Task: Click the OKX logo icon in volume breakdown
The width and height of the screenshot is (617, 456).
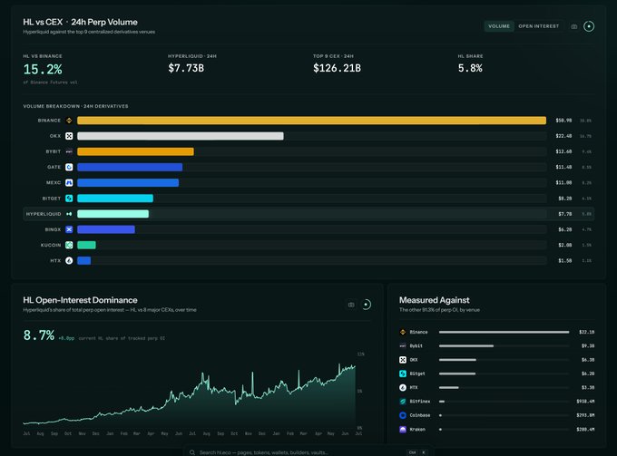Action: pos(69,136)
